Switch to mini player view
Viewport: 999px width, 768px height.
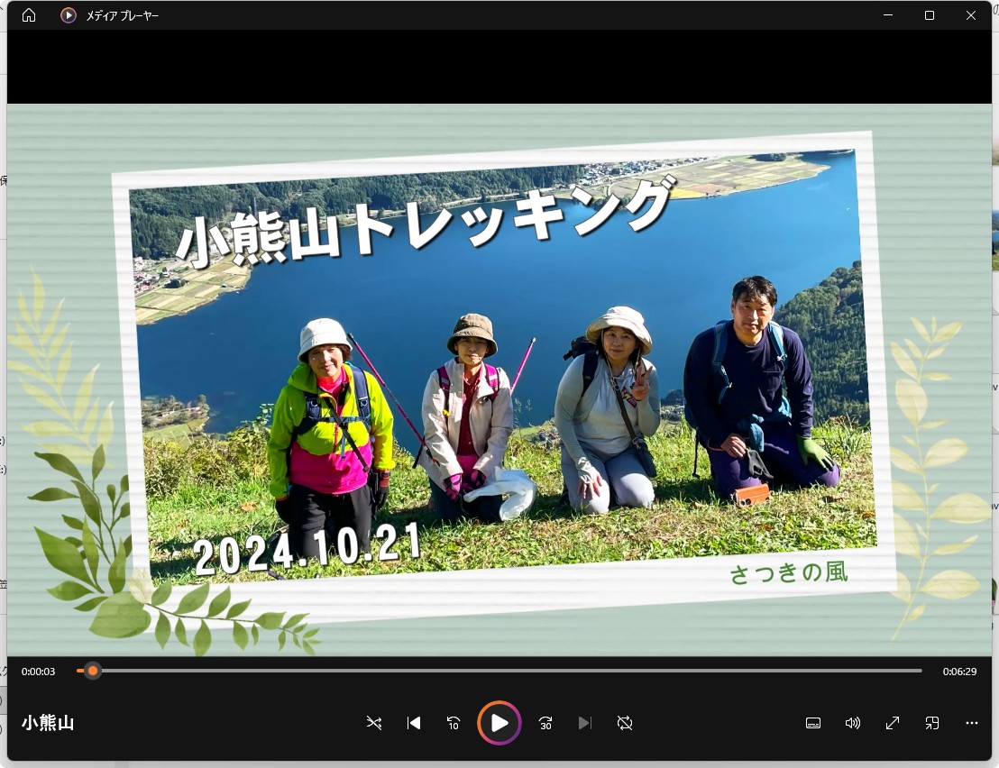(931, 723)
